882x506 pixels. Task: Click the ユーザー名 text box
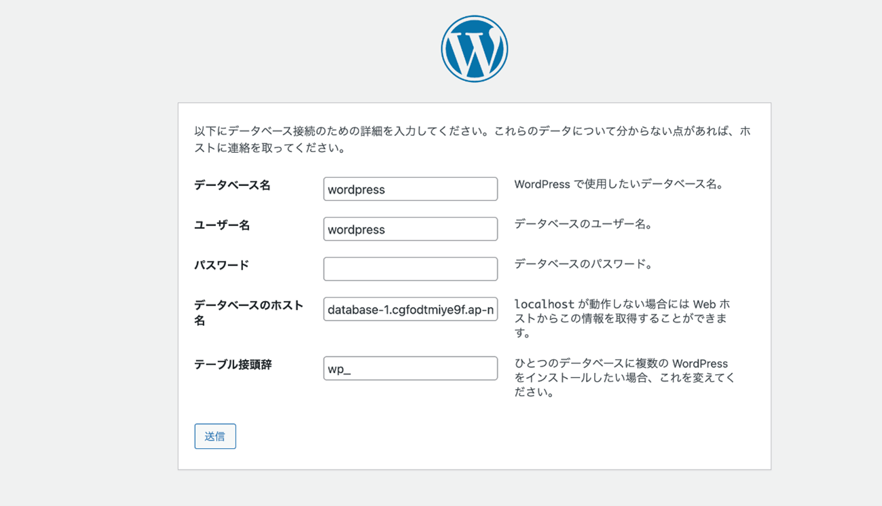click(410, 230)
